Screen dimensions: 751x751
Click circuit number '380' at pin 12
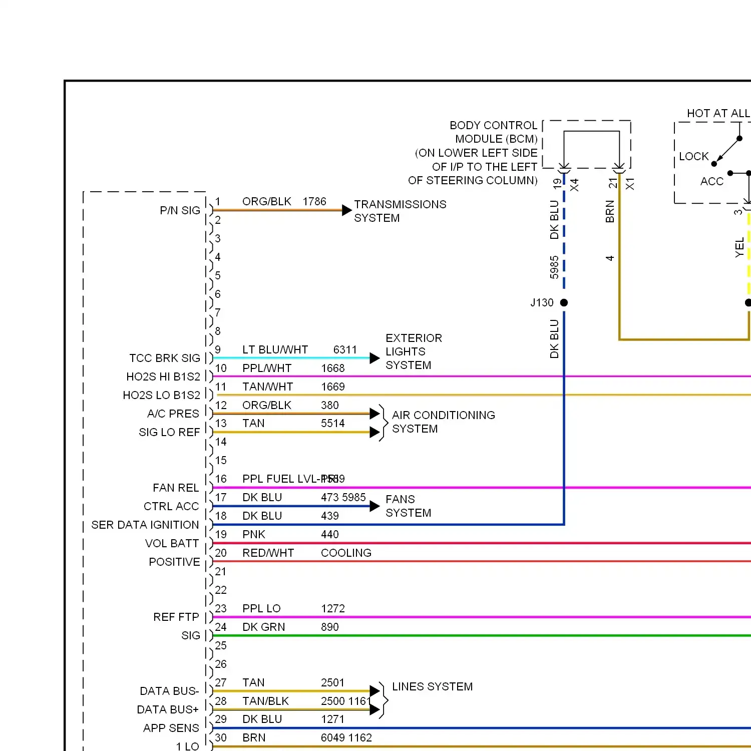(329, 405)
